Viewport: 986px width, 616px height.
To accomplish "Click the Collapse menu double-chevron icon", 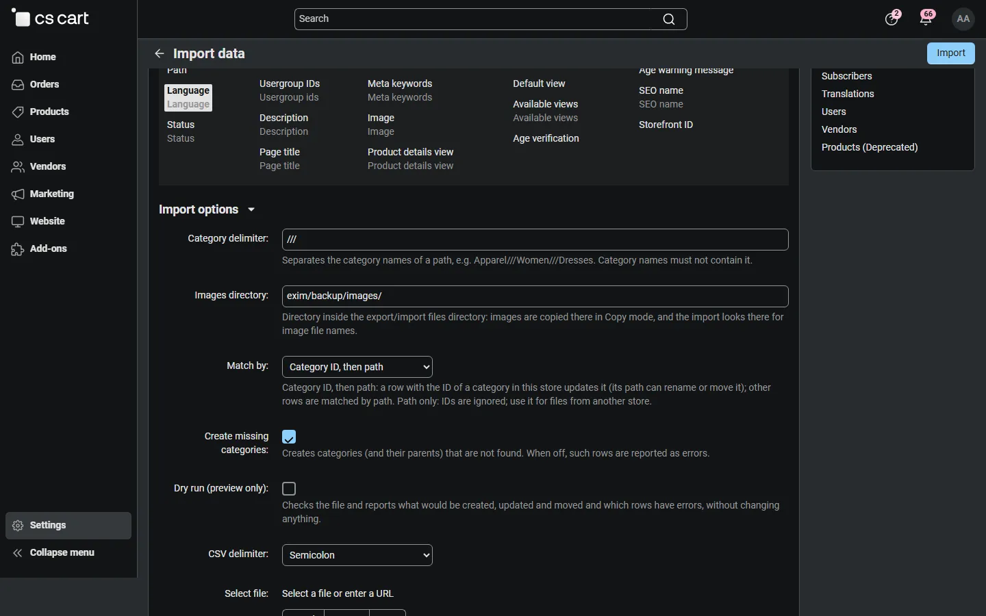I will pos(18,553).
